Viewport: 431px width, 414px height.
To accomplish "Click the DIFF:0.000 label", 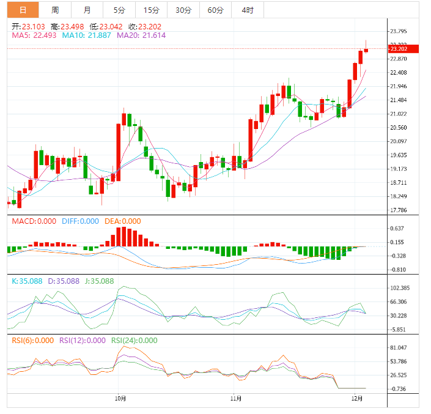I will pos(80,221).
